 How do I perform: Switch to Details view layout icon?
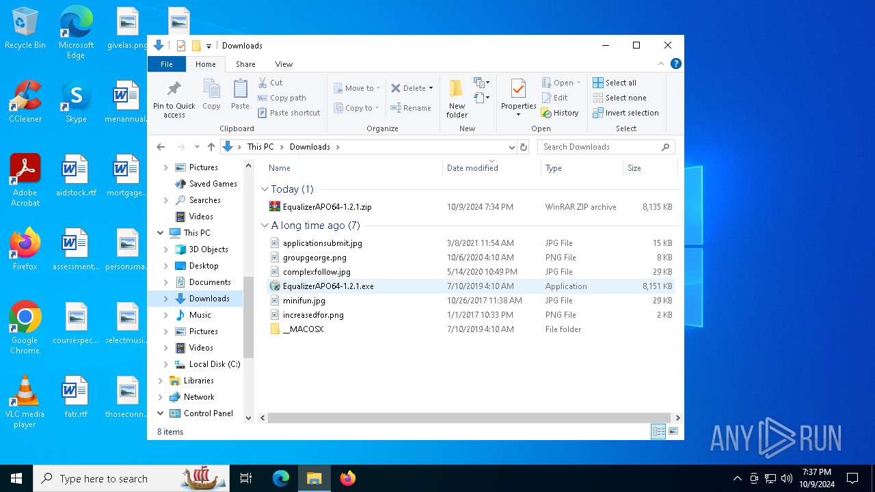pyautogui.click(x=658, y=431)
